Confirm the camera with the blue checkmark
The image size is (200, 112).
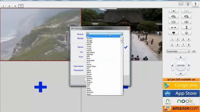126,47
